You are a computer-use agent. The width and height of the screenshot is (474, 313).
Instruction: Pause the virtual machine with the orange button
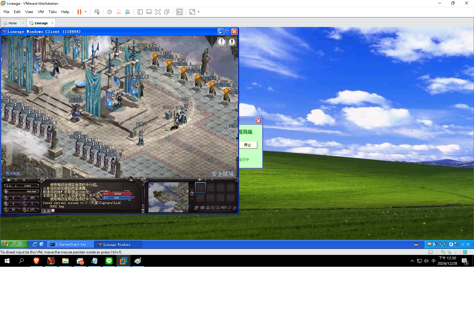[x=79, y=12]
